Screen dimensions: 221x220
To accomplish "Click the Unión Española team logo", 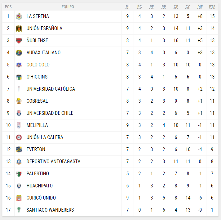I will [19, 29].
